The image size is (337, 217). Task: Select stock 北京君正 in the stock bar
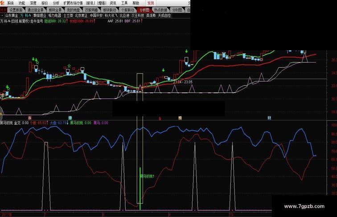(x=81, y=16)
